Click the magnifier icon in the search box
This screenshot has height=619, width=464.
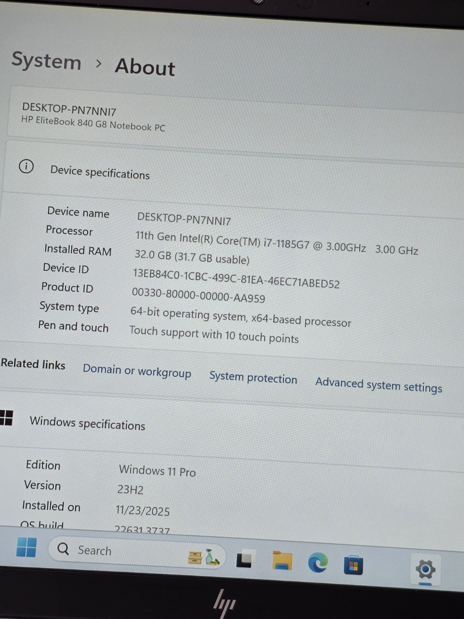63,548
